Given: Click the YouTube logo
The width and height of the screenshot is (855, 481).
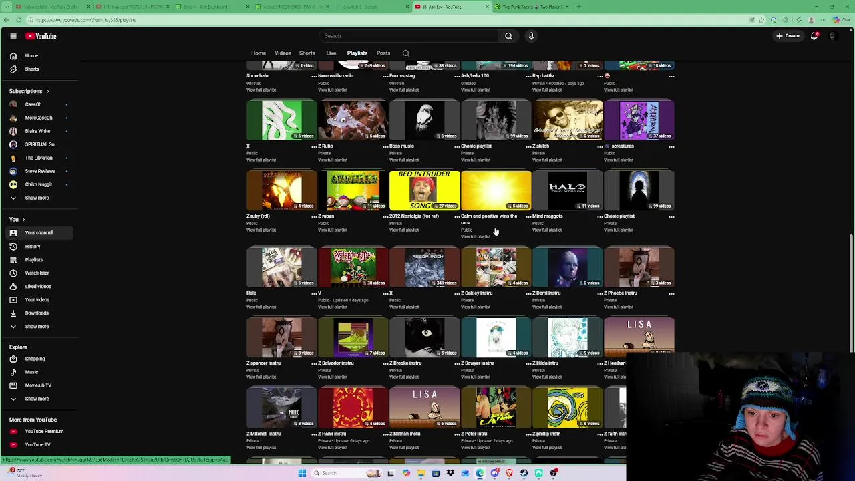Looking at the screenshot, I should point(41,36).
